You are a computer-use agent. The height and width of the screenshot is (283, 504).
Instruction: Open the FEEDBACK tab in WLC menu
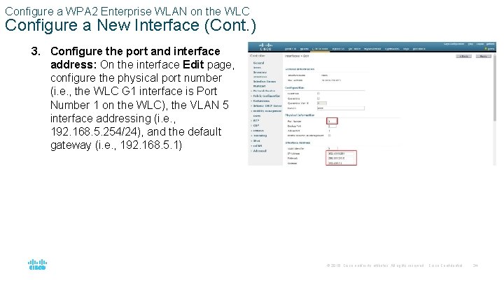coord(419,49)
